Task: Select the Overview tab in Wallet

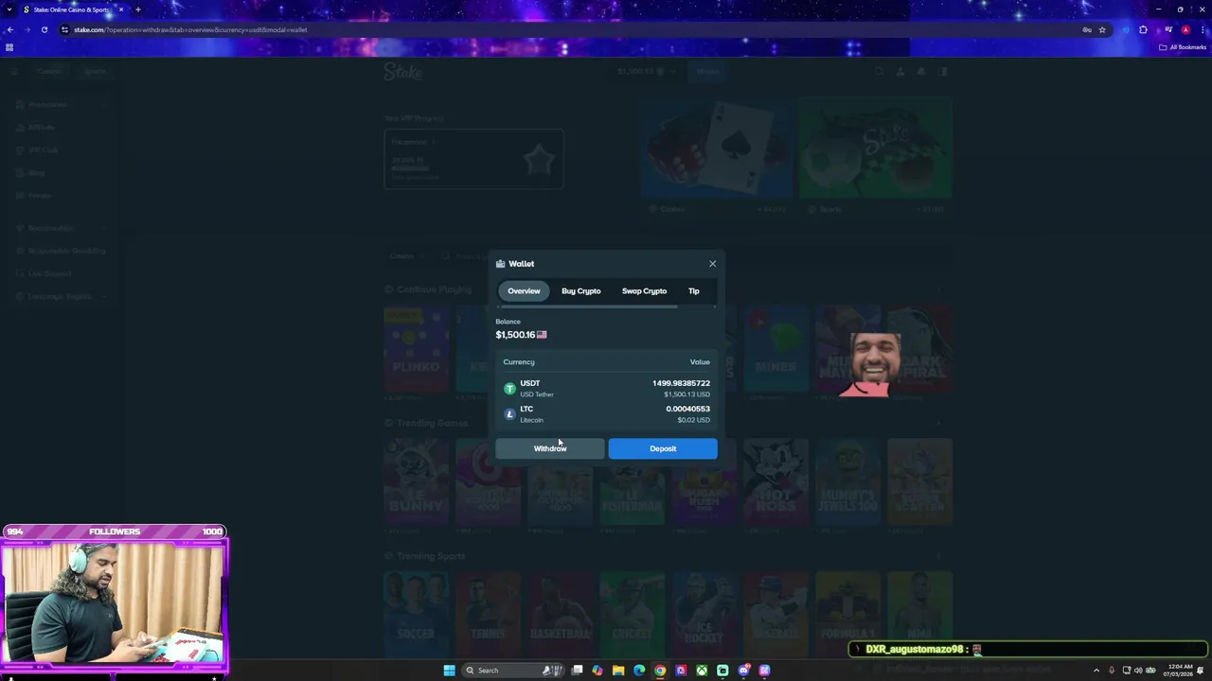Action: (x=524, y=291)
